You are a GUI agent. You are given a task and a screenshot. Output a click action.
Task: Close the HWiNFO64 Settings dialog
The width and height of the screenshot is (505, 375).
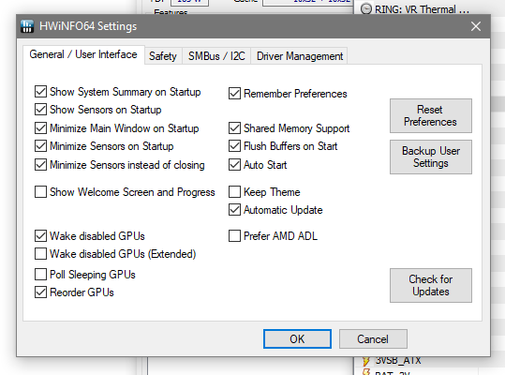476,26
